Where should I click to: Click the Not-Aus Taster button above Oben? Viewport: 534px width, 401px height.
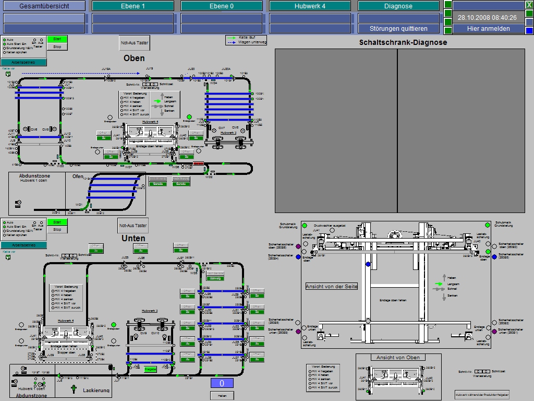135,43
